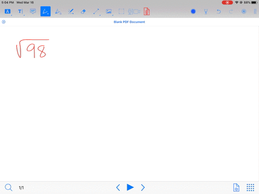Screen dimensions: 259x194
Task: Close the annotation toolbar with the X circle
Action: 244,12
